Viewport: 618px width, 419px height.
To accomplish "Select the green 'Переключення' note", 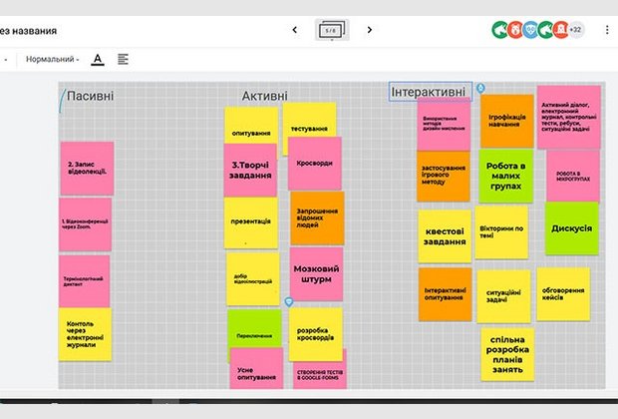I will 254,329.
